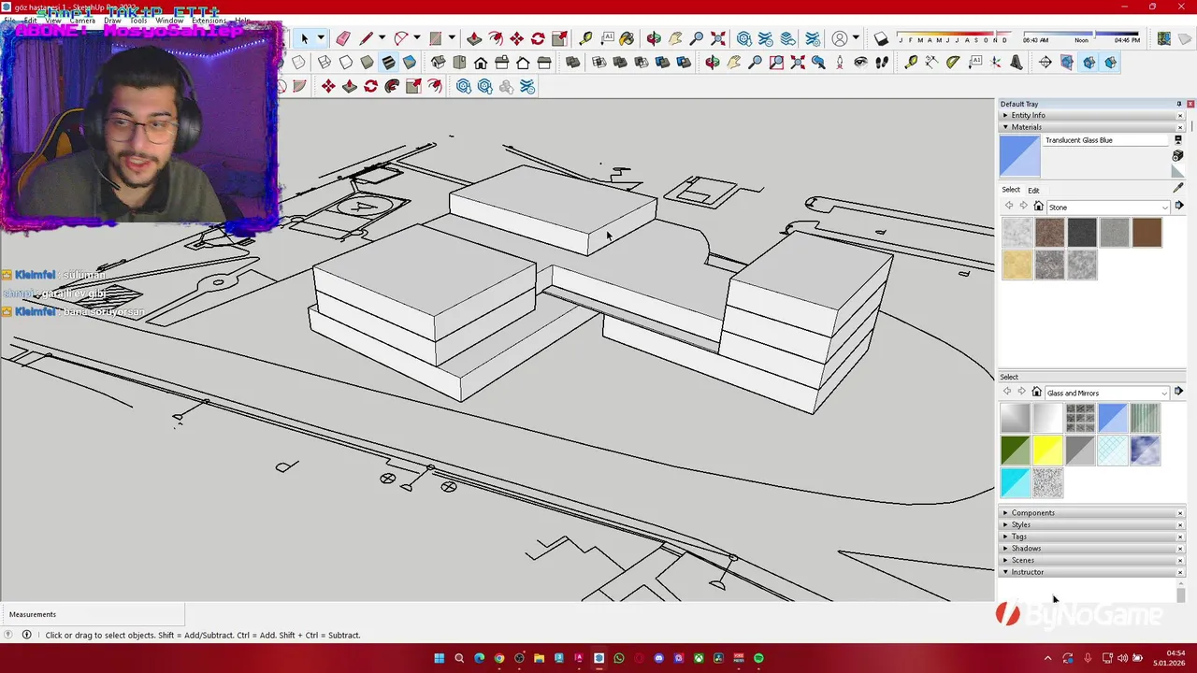Open the Extension Warehouse icon
Image resolution: width=1197 pixels, height=673 pixels.
(766, 38)
